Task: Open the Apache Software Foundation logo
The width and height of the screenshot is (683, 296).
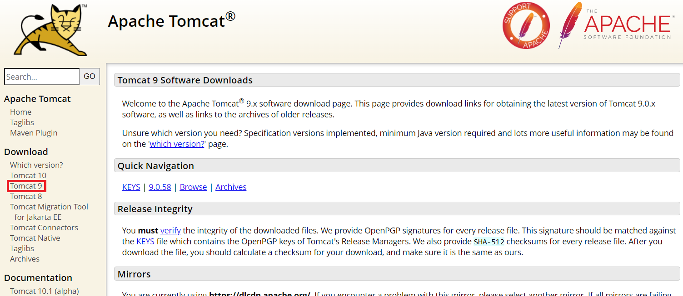Action: click(616, 25)
